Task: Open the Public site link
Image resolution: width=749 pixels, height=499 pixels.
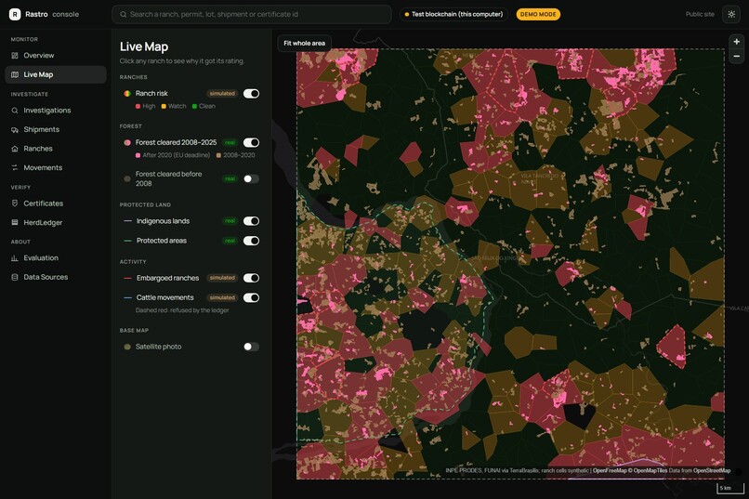Action: pos(700,14)
